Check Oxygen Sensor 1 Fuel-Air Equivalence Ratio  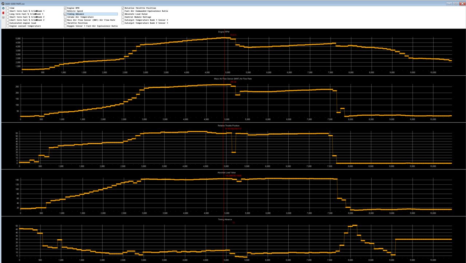(x=65, y=26)
